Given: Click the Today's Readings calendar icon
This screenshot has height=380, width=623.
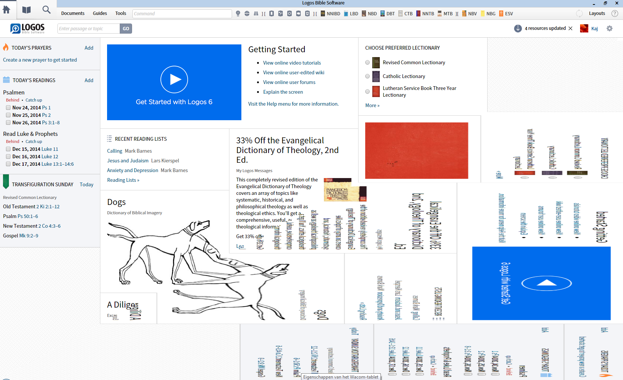Looking at the screenshot, I should tap(6, 80).
